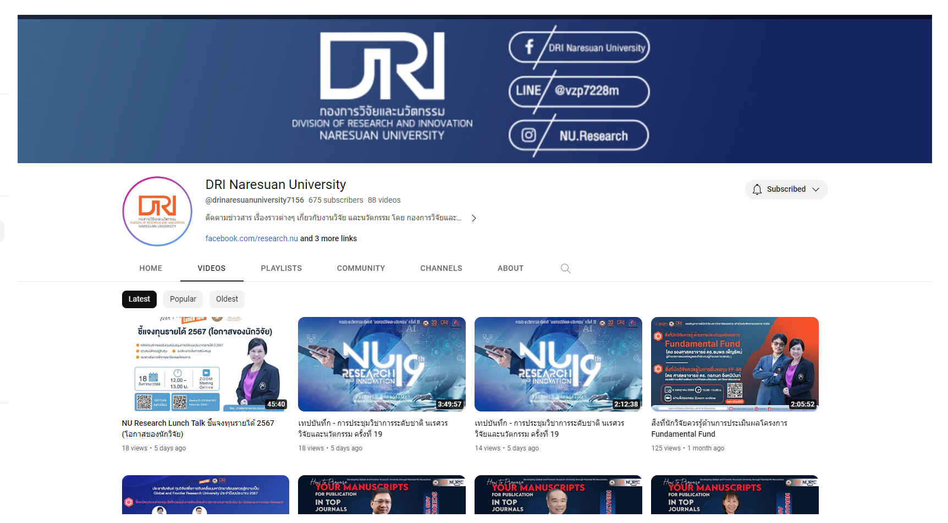Open the Global and Frontier Research video thumbnail

[x=206, y=495]
